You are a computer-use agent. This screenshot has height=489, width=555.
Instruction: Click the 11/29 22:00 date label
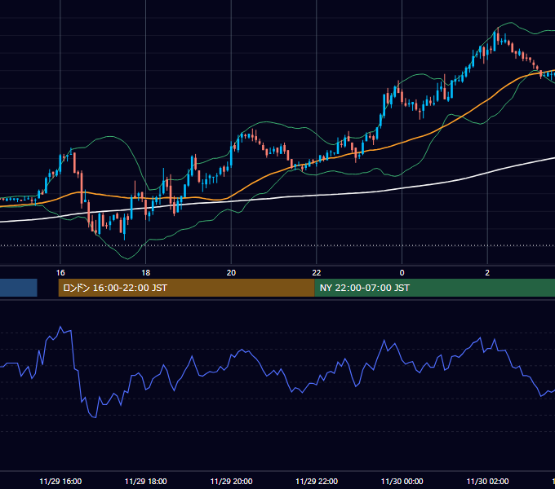(x=317, y=481)
